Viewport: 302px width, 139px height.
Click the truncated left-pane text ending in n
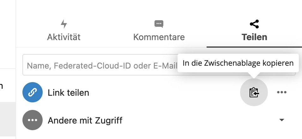click(2, 85)
